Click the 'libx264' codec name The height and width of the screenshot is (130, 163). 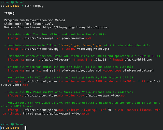click(126, 81)
